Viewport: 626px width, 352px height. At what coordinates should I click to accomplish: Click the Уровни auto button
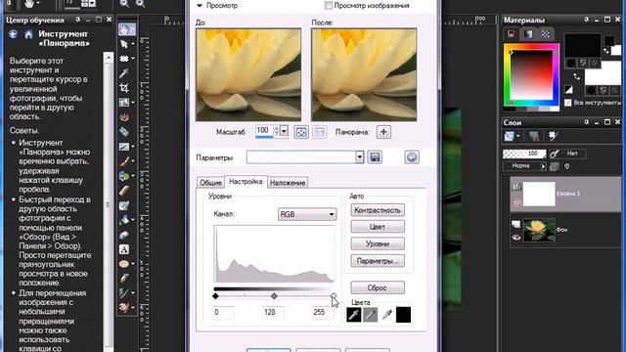(x=378, y=243)
